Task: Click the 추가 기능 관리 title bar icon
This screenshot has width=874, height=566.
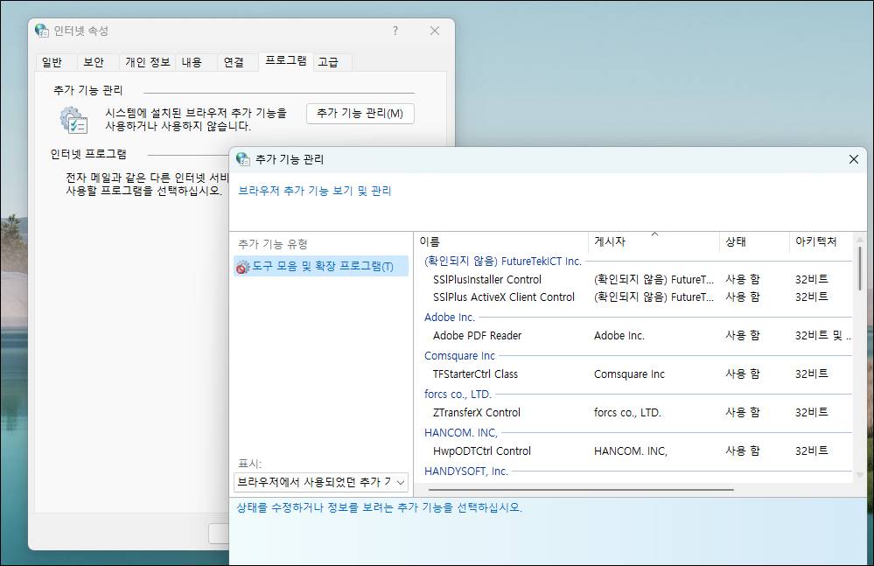Action: tap(243, 159)
